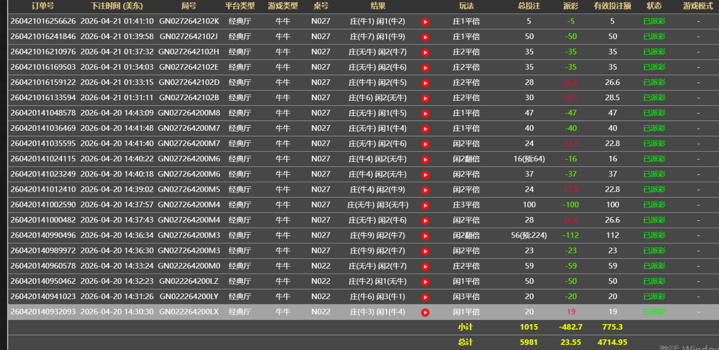This screenshot has width=719, height=350.
Task: Click the 派彩 column header
Action: (x=571, y=6)
